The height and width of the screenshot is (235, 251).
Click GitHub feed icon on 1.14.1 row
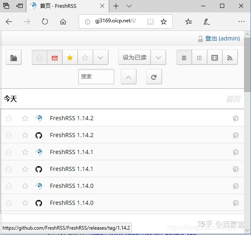tap(39, 169)
